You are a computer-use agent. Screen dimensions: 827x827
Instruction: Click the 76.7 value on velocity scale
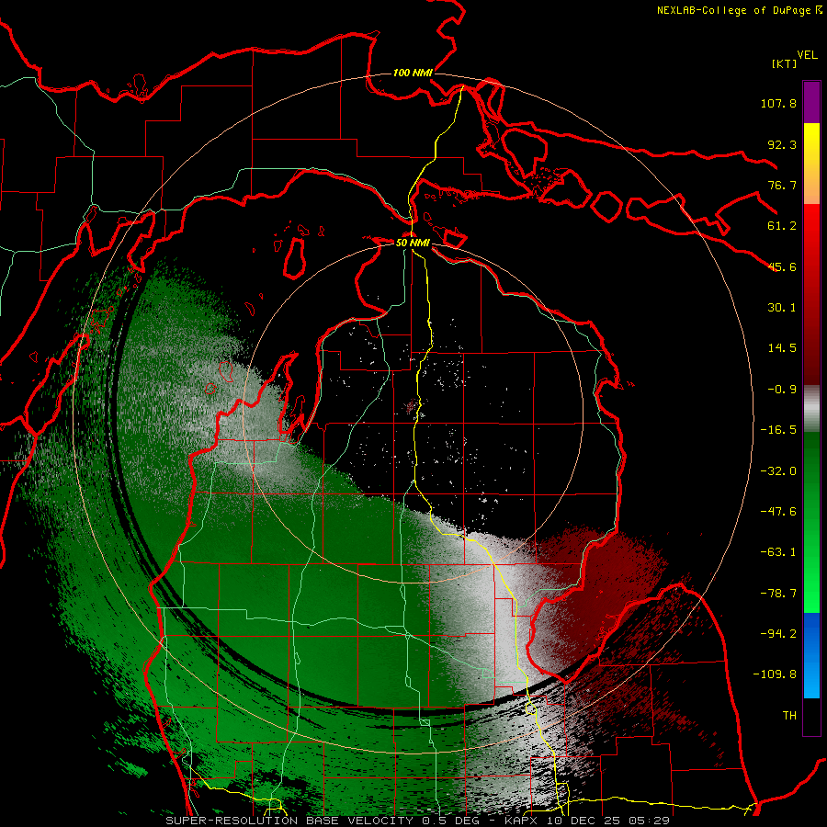[x=782, y=185]
